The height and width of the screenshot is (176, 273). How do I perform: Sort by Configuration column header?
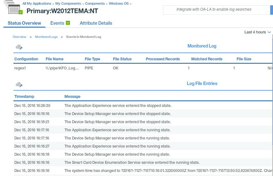(26, 59)
